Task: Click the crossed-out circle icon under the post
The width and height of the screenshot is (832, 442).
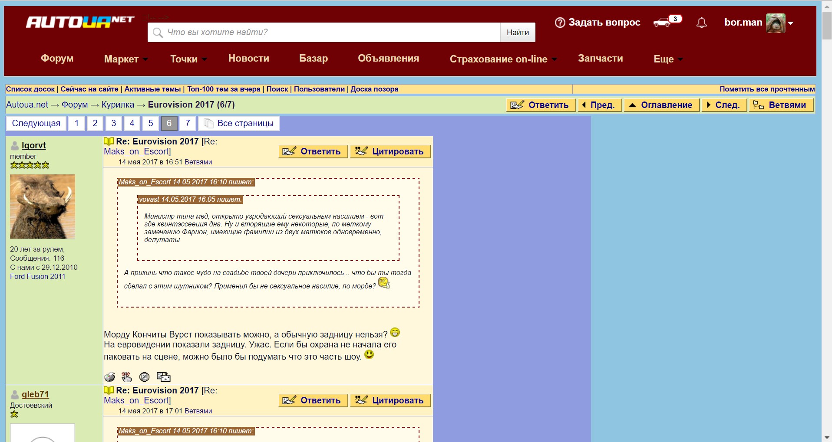Action: tap(144, 377)
